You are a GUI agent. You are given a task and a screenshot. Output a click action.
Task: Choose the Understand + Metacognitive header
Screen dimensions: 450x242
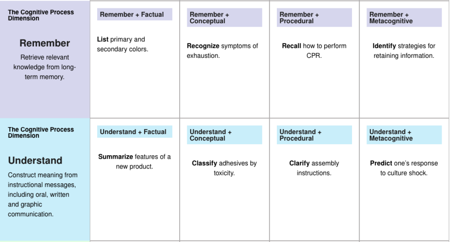(x=404, y=135)
